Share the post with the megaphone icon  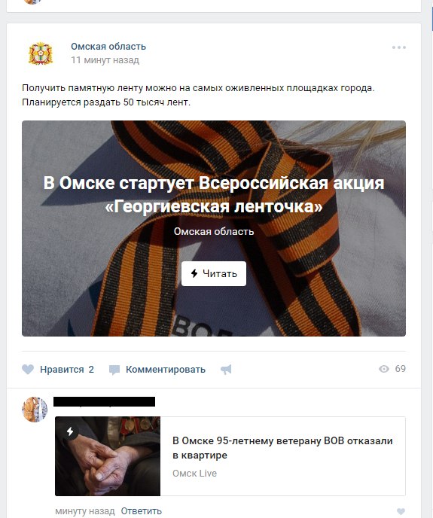(x=227, y=370)
